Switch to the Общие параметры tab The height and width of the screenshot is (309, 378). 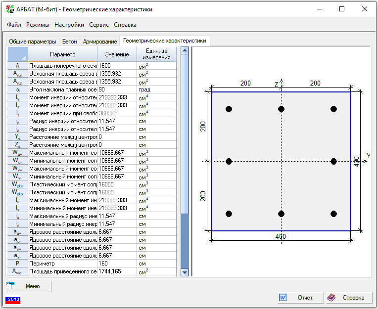[x=32, y=42]
